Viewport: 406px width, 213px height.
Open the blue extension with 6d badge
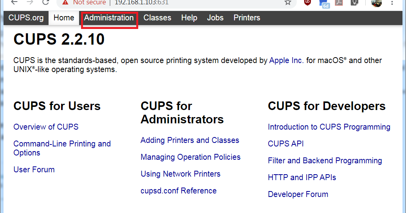point(324,4)
